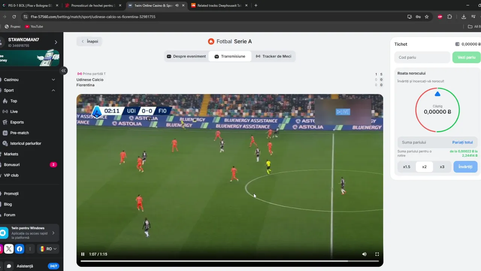Viewport: 481px width, 271px height.
Task: Seek along the video progress bar
Action: pos(230,261)
